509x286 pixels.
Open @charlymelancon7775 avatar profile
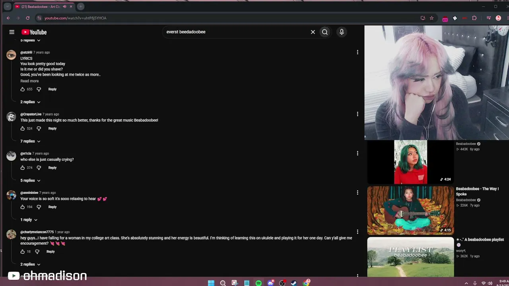tap(11, 234)
